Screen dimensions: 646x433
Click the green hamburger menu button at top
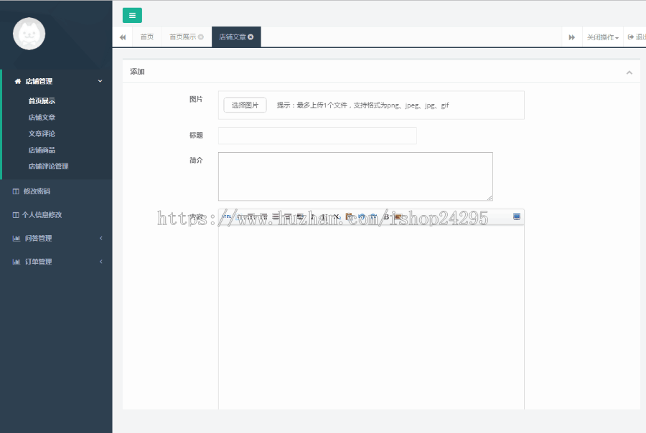point(131,15)
